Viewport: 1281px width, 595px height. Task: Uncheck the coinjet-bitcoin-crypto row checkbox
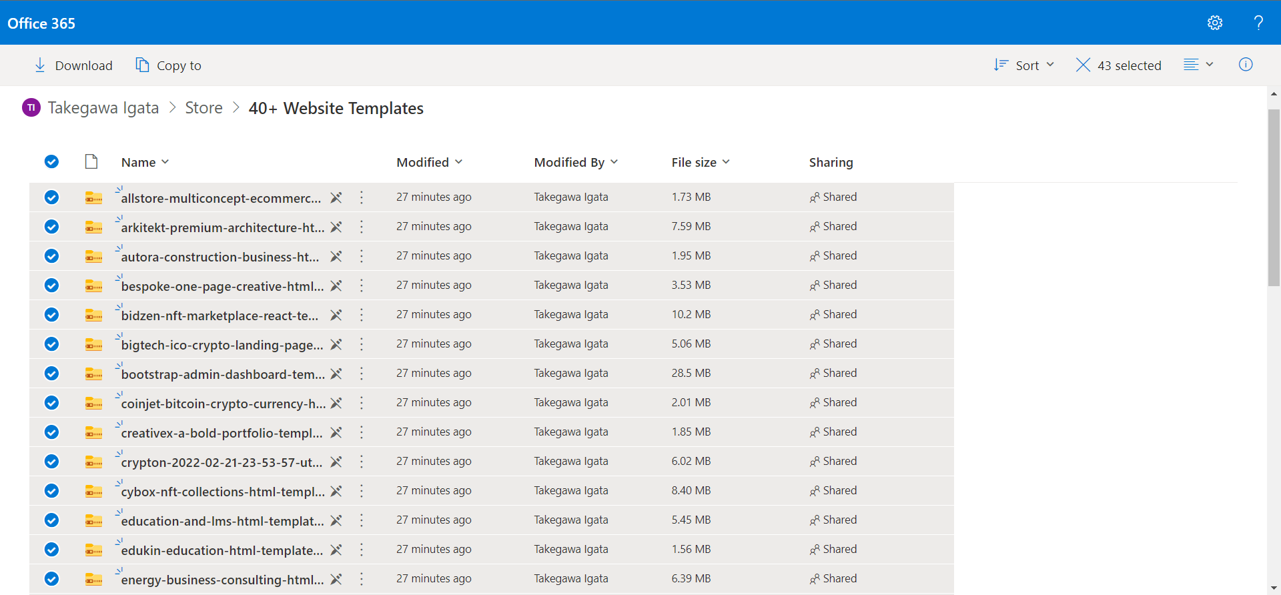coord(51,403)
